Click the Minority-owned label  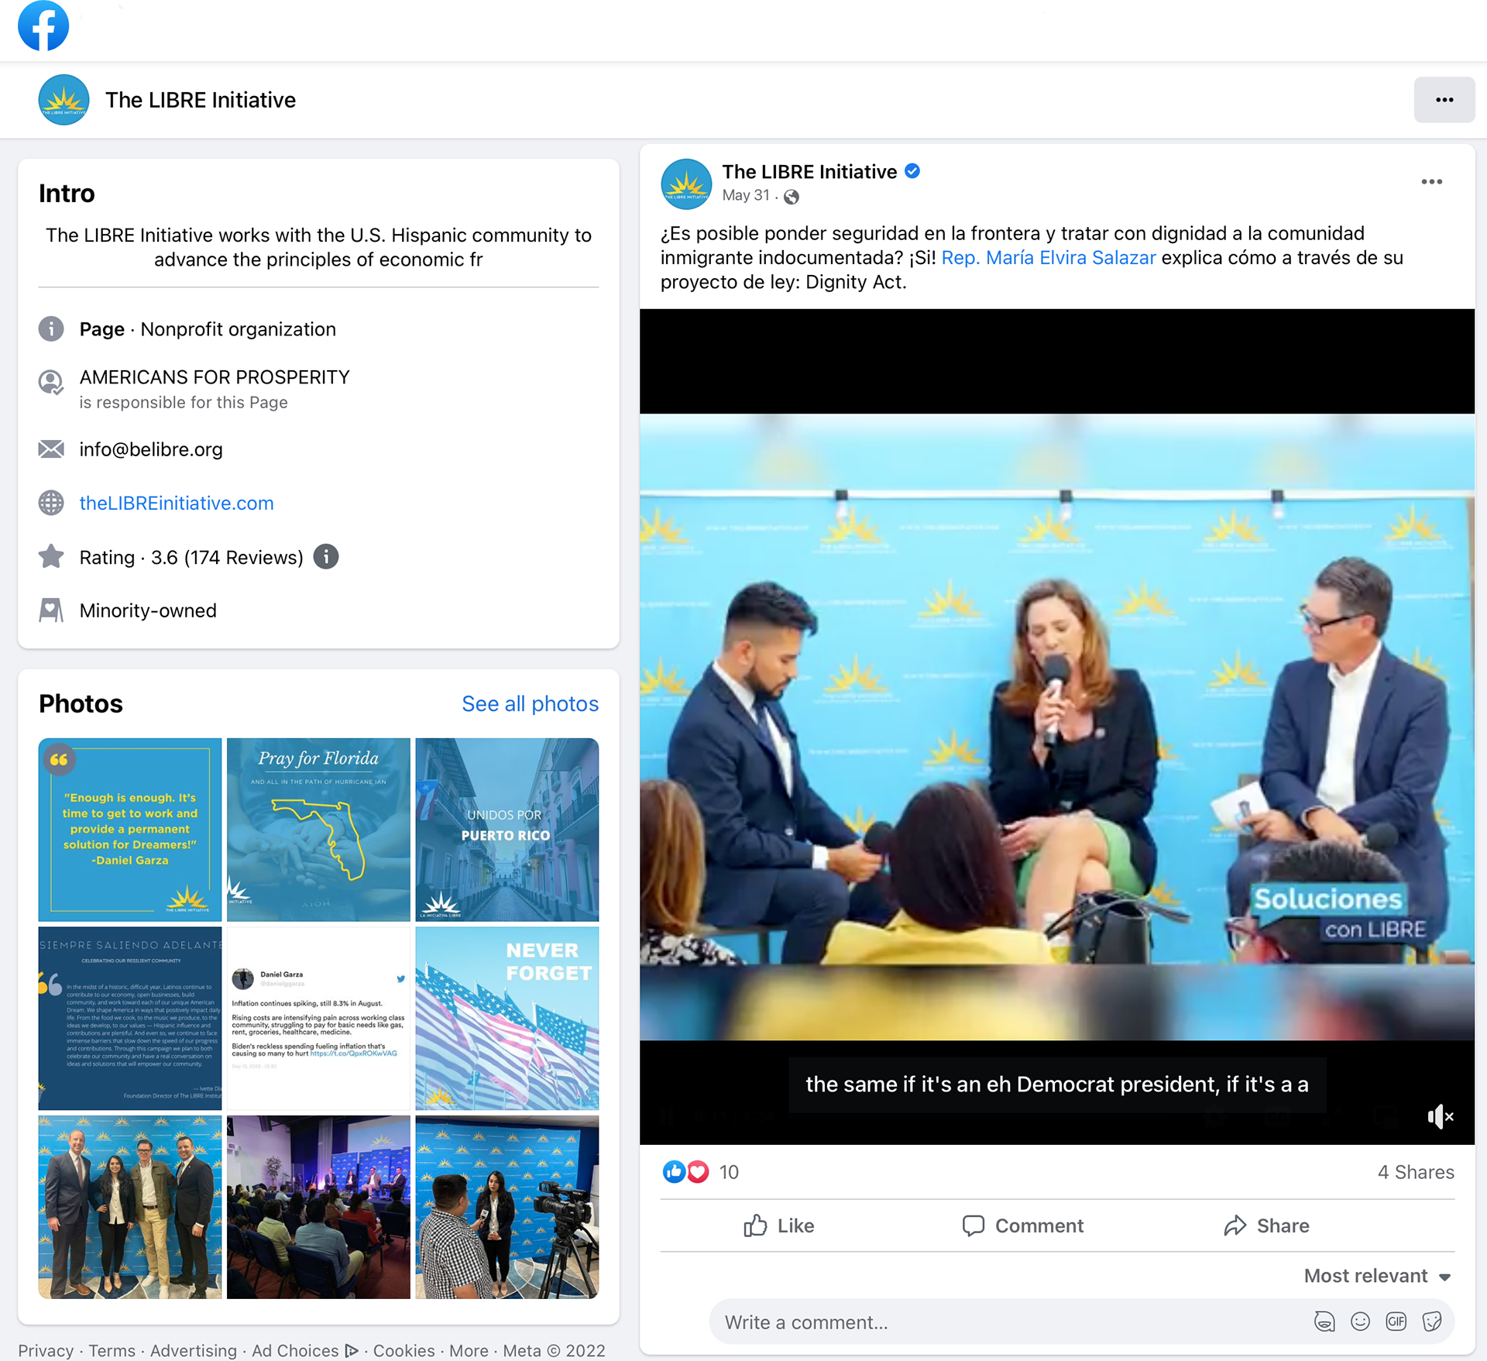coord(148,610)
